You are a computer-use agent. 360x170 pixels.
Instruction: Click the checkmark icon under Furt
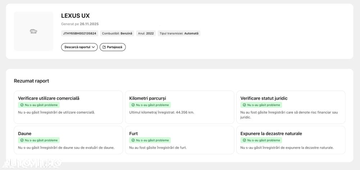[133, 140]
